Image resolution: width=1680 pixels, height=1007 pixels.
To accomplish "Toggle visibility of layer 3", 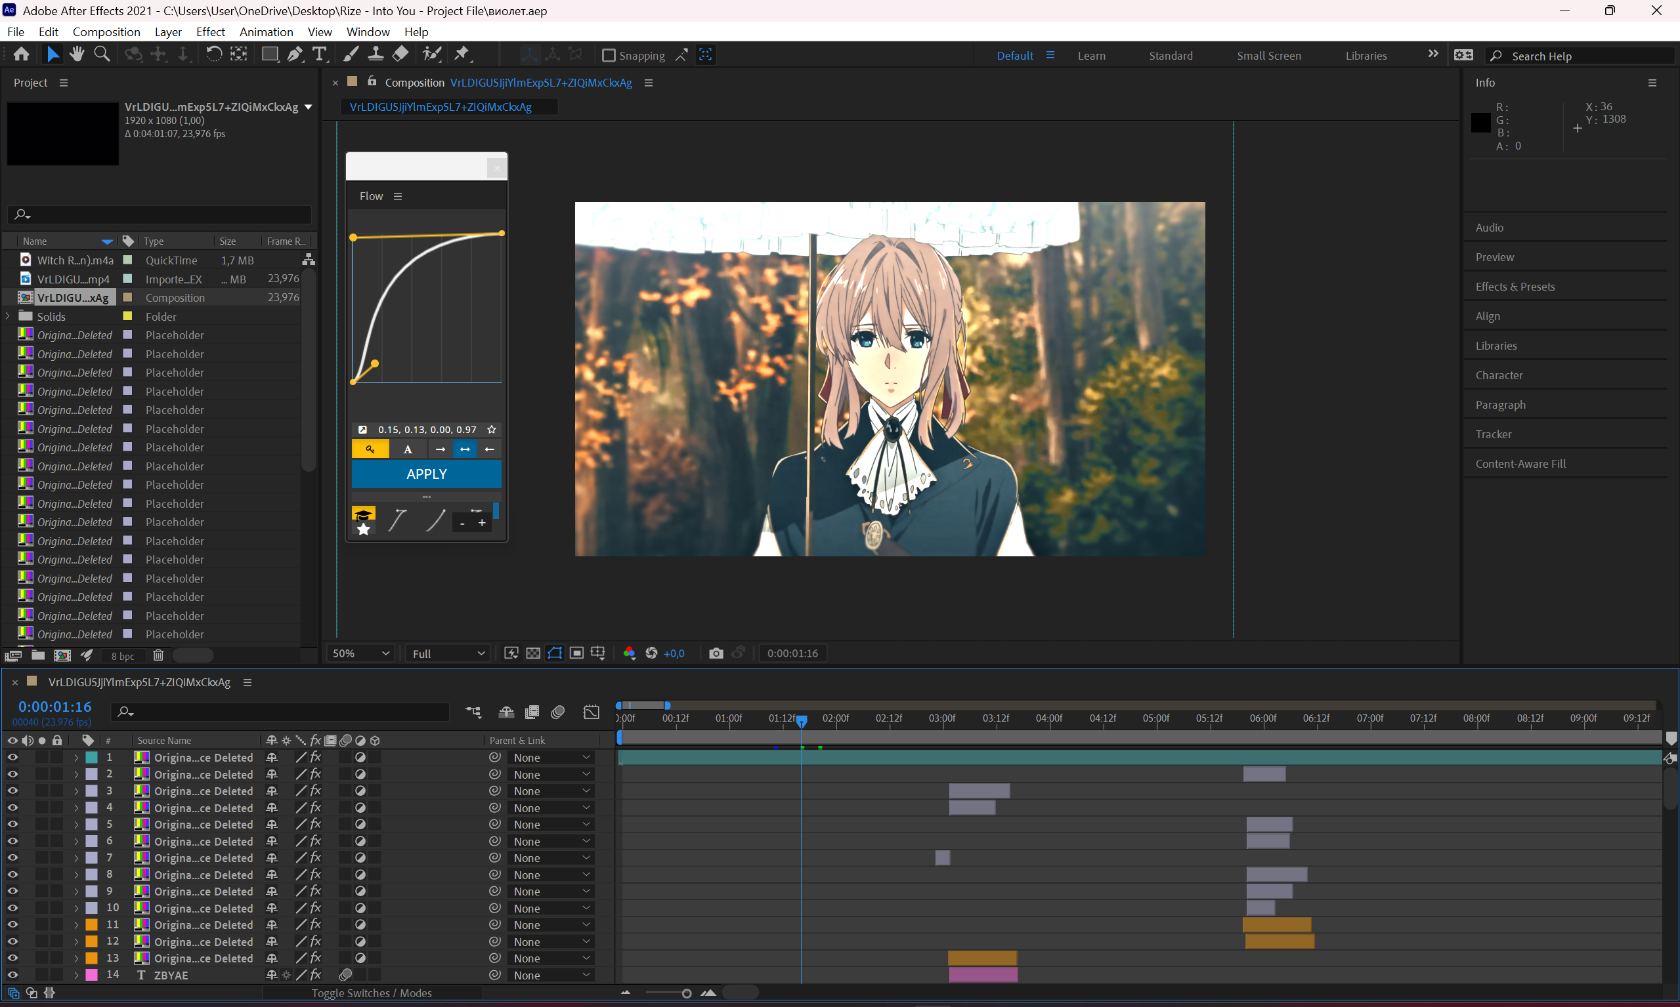I will pyautogui.click(x=12, y=791).
